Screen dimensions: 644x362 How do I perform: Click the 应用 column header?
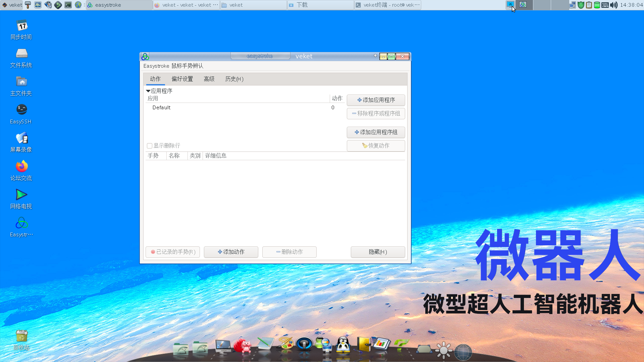click(x=237, y=98)
